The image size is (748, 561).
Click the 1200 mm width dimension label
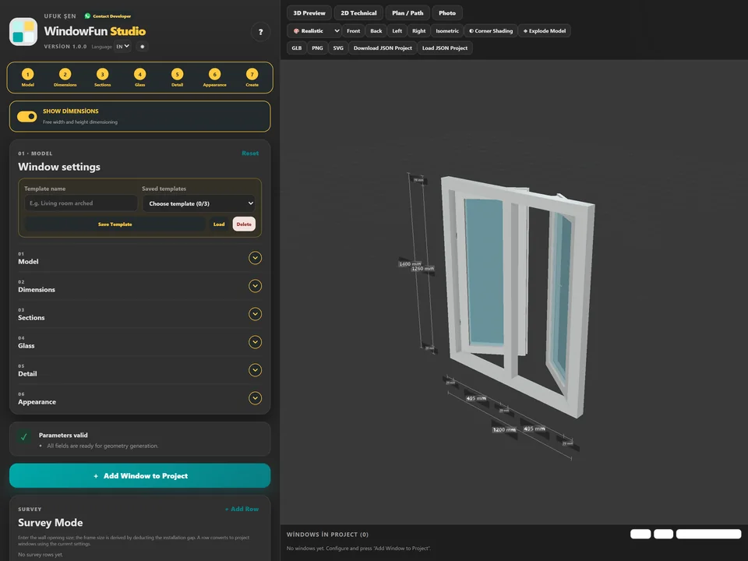coord(504,430)
